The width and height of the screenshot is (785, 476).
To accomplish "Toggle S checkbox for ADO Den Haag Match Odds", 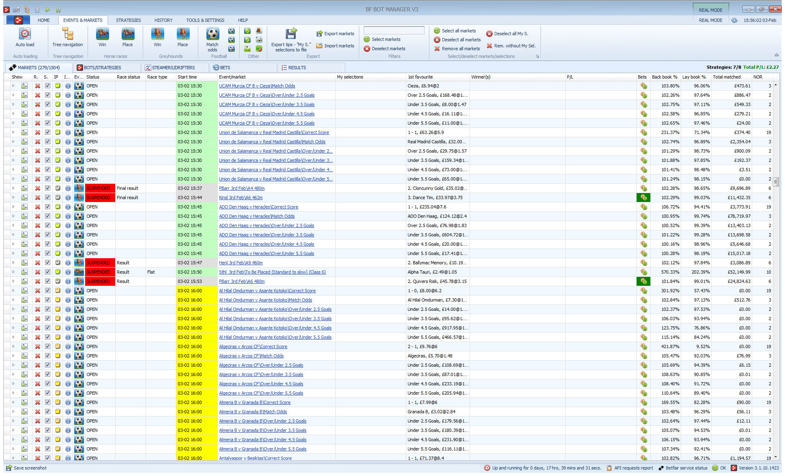I will [47, 216].
